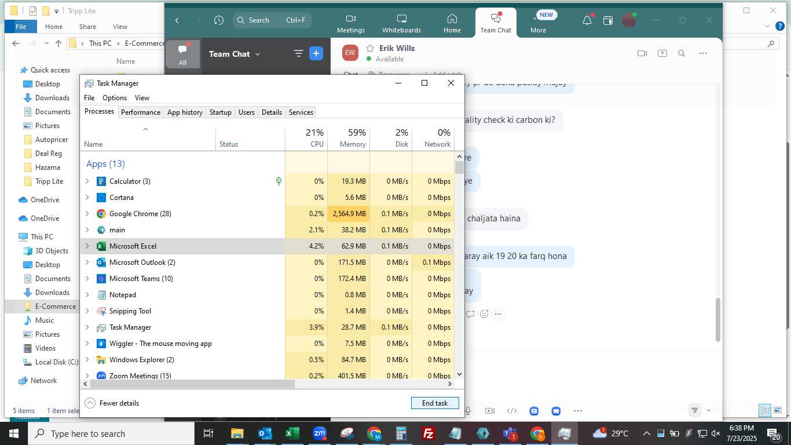The height and width of the screenshot is (445, 791).
Task: Expand the Calculator (3) process group
Action: pos(87,181)
